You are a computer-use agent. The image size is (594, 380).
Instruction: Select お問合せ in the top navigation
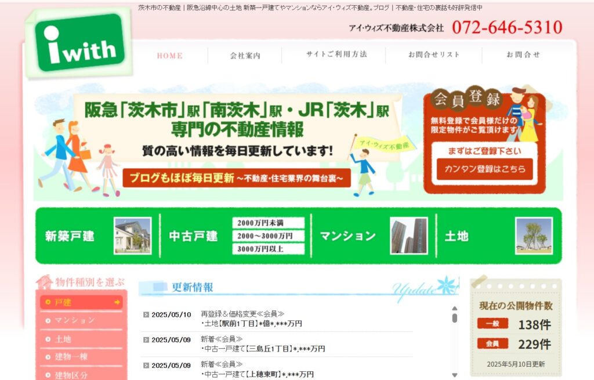click(x=523, y=55)
